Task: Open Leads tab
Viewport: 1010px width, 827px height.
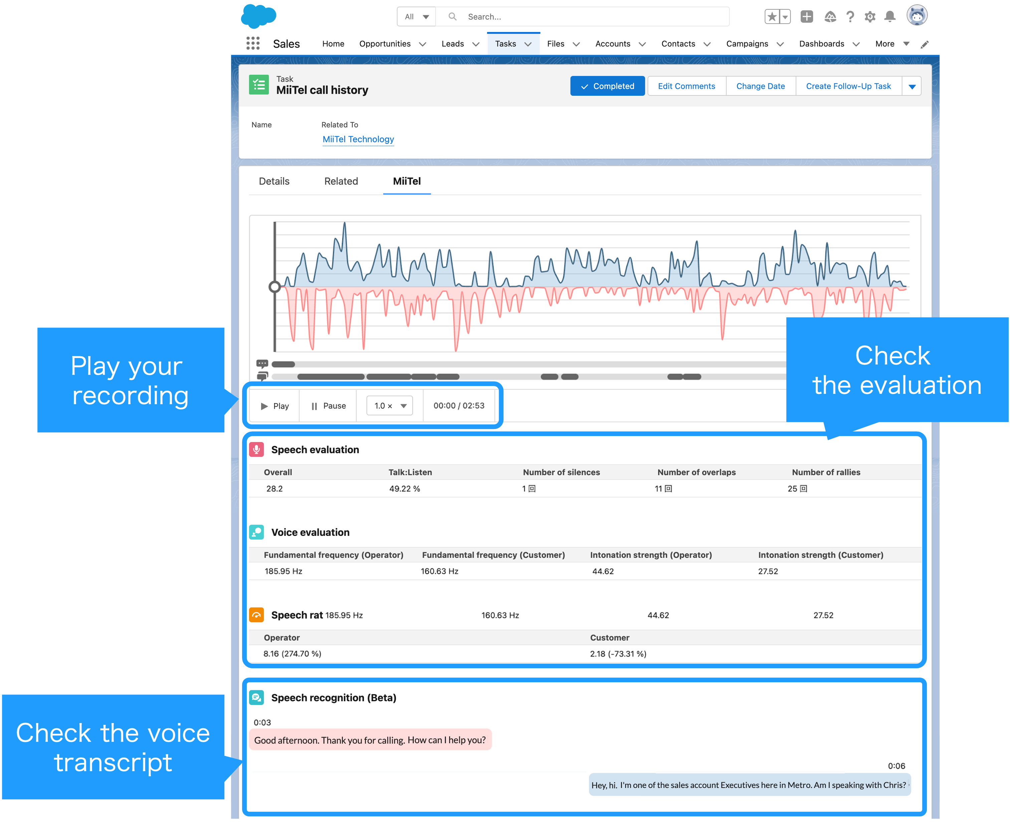Action: [x=452, y=44]
